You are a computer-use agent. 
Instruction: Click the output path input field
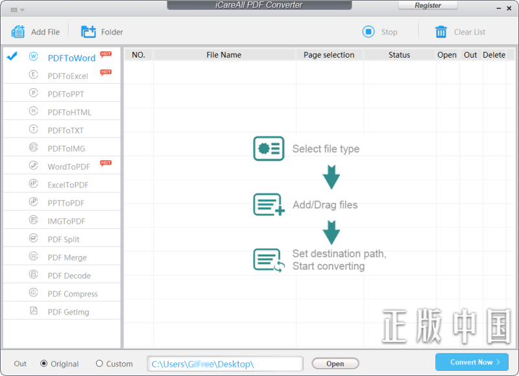[225, 364]
